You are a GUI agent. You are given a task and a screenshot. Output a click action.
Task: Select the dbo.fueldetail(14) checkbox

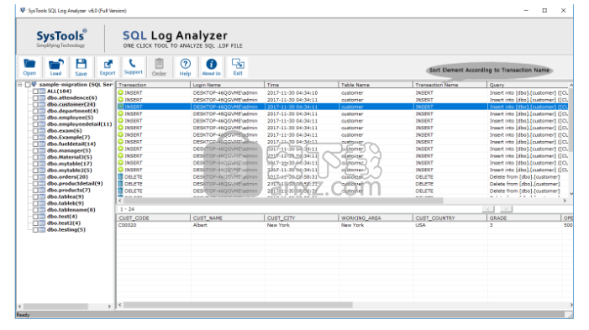pyautogui.click(x=35, y=144)
